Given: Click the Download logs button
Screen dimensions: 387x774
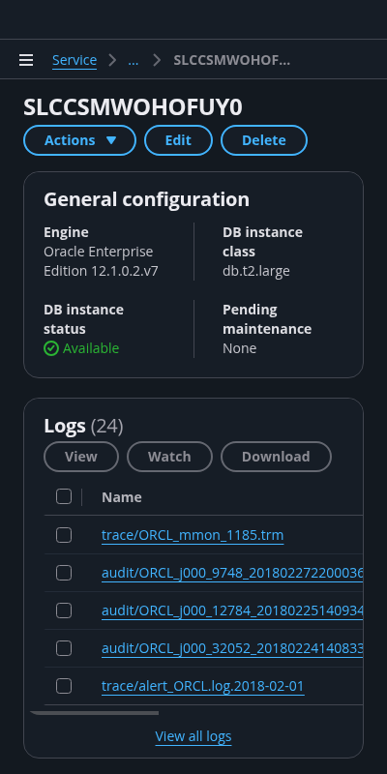Looking at the screenshot, I should [x=276, y=457].
